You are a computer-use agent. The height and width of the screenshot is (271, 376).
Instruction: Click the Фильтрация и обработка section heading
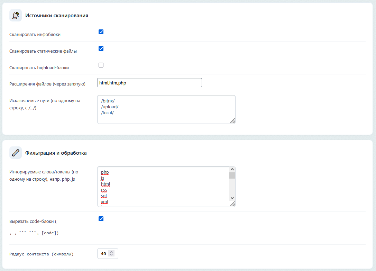(x=56, y=153)
